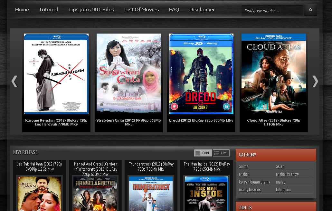Select the english category
Image resolution: width=332 pixels, height=211 pixels.
[x=244, y=174]
